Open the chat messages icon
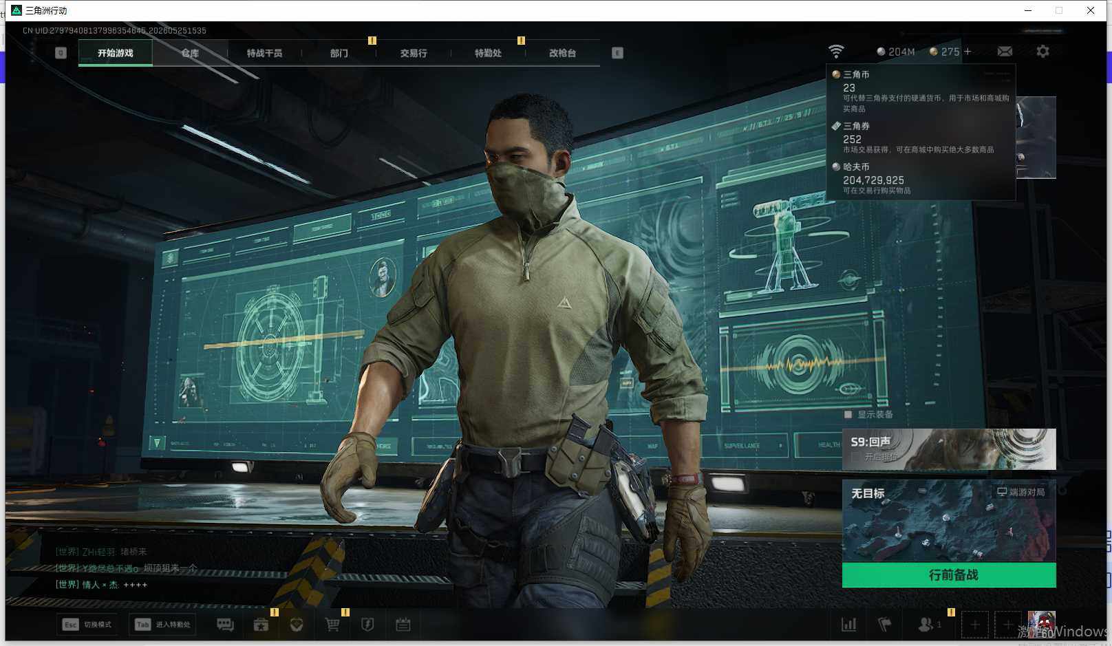This screenshot has width=1112, height=646. coord(225,625)
